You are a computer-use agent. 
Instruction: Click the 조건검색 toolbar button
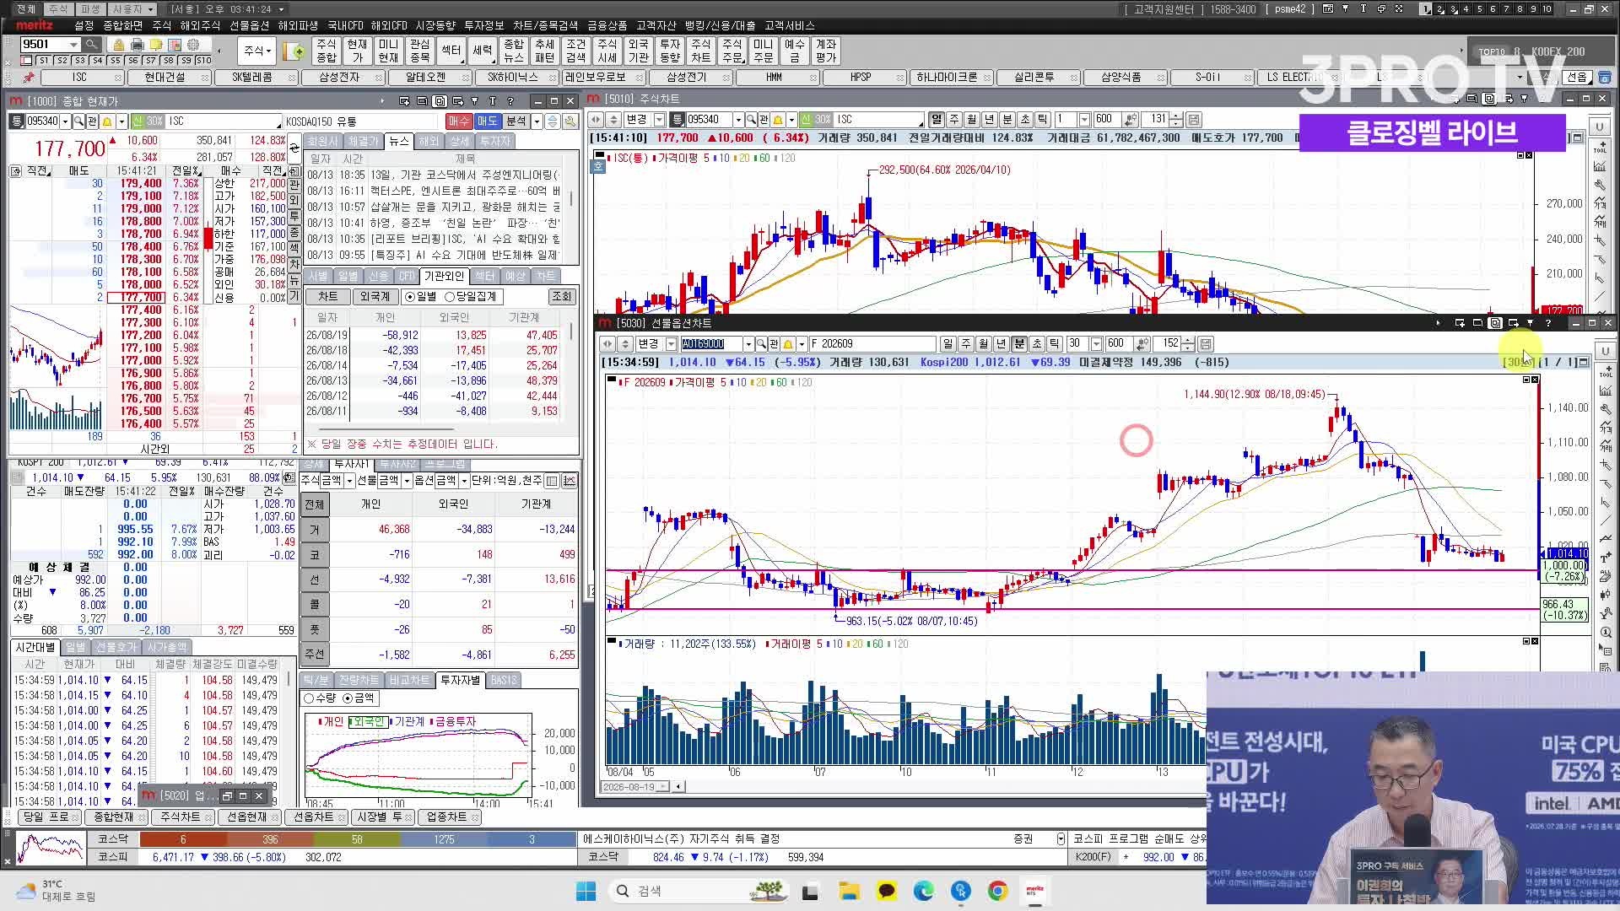[576, 51]
